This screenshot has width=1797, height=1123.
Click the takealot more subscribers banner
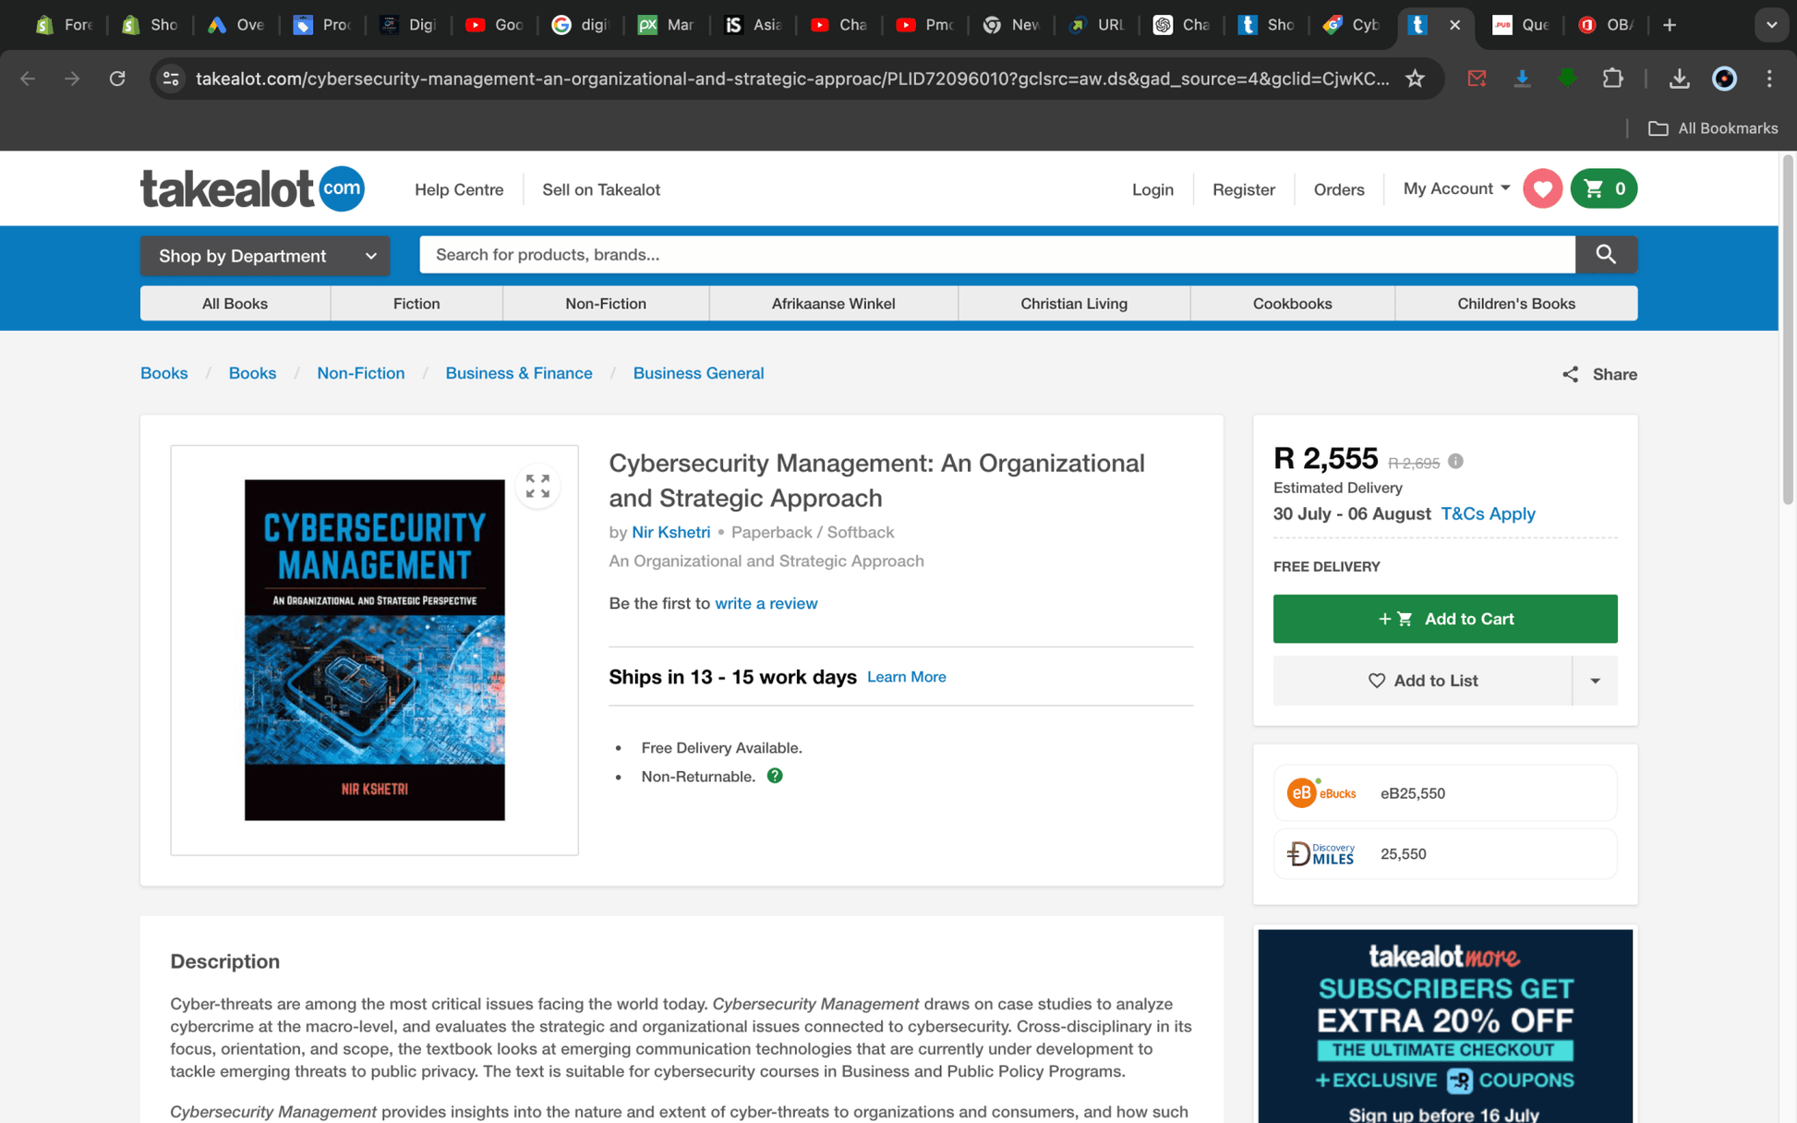[1445, 1026]
